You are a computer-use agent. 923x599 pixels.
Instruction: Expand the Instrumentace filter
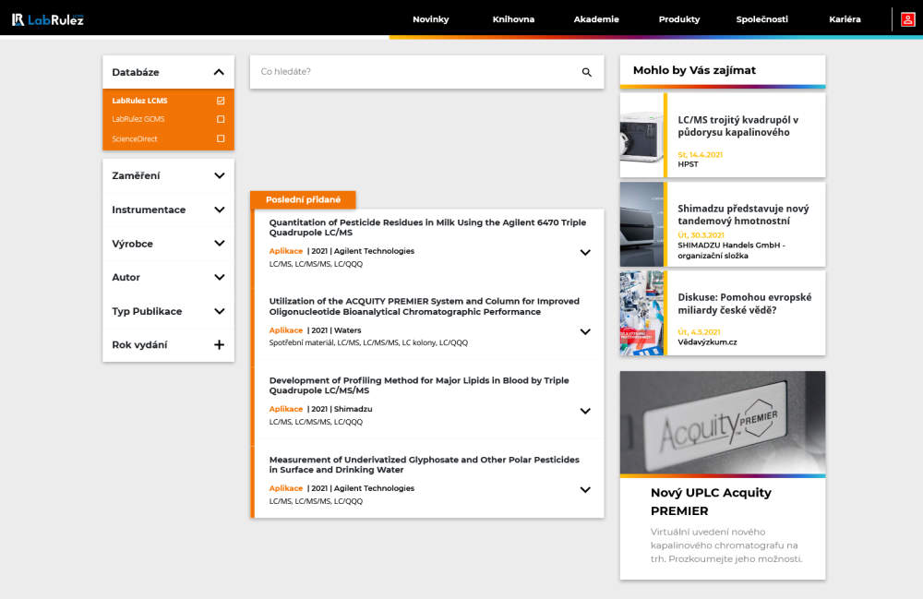click(219, 210)
